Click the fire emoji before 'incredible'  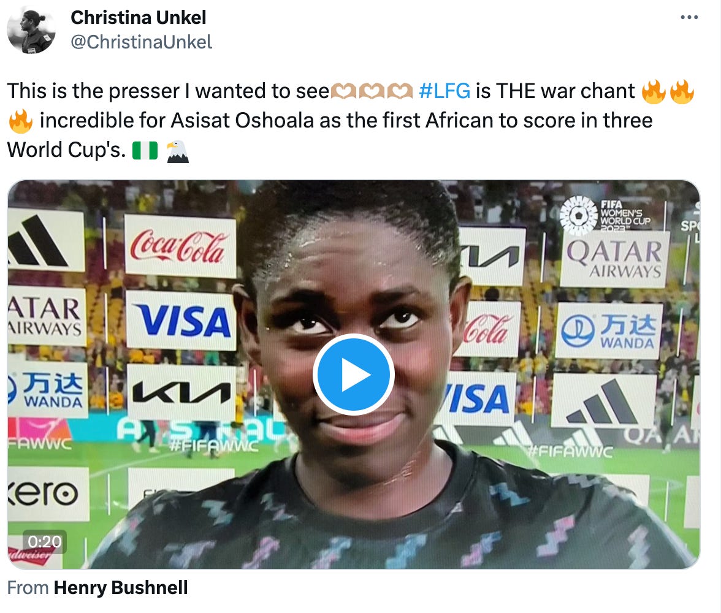pyautogui.click(x=21, y=121)
